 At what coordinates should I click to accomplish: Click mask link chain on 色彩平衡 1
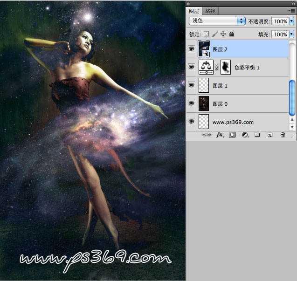(x=217, y=67)
